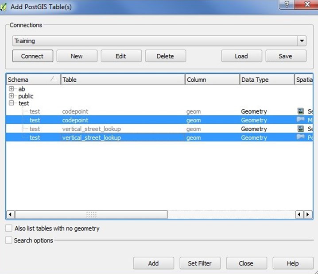Click the Close button
318x274 pixels.
(x=246, y=263)
